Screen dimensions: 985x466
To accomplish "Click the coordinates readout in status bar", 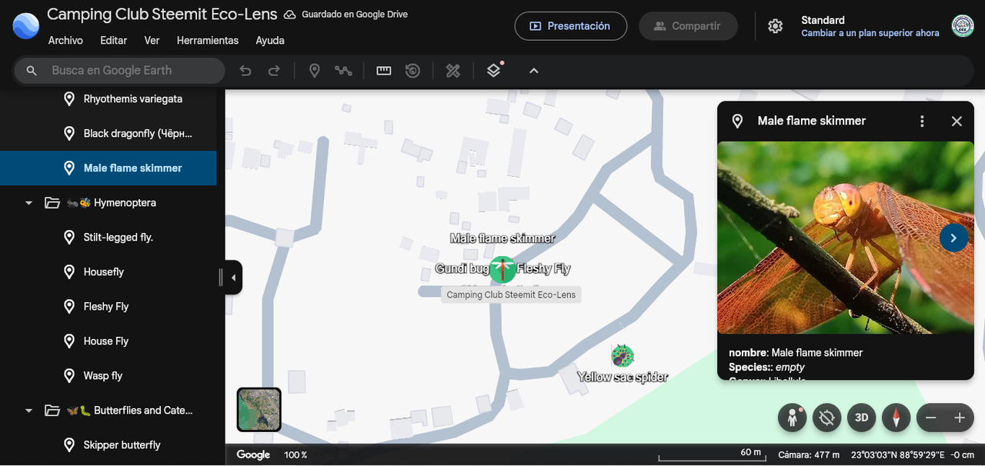I will [x=896, y=454].
